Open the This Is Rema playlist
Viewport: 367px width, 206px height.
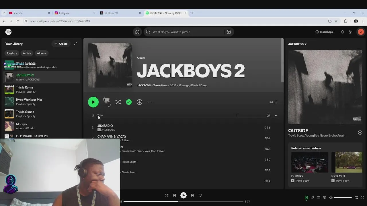coord(42,90)
